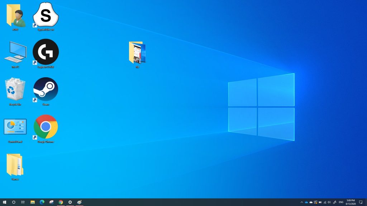367x206 pixels.
Task: Open the pinned app between Edge and Chrome
Action: pos(51,202)
